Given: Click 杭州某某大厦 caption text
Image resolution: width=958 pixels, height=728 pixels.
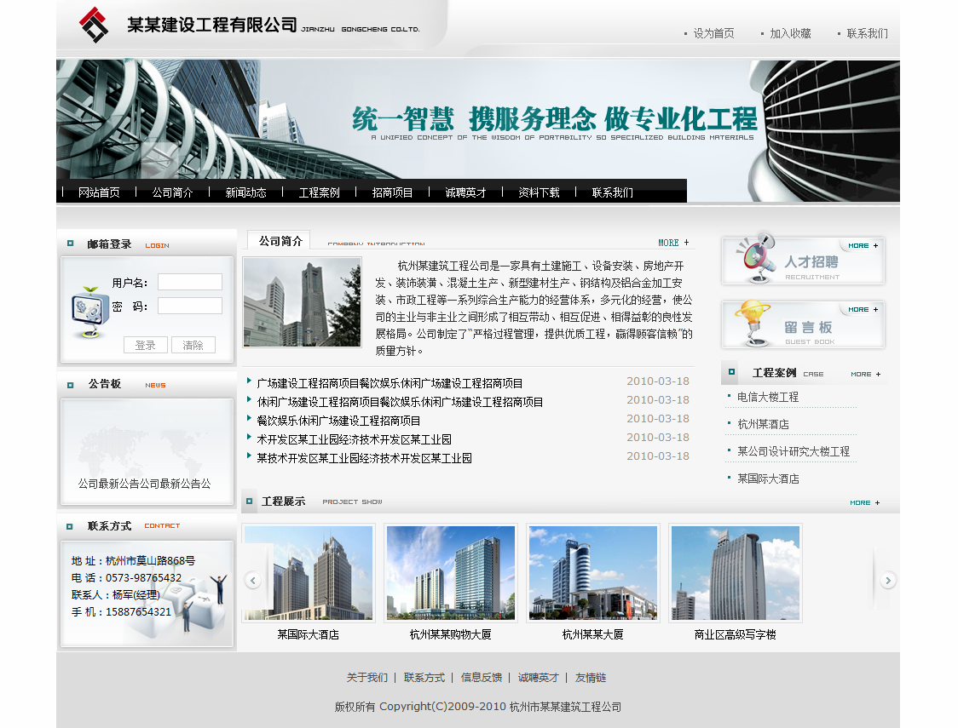Looking at the screenshot, I should pos(592,634).
